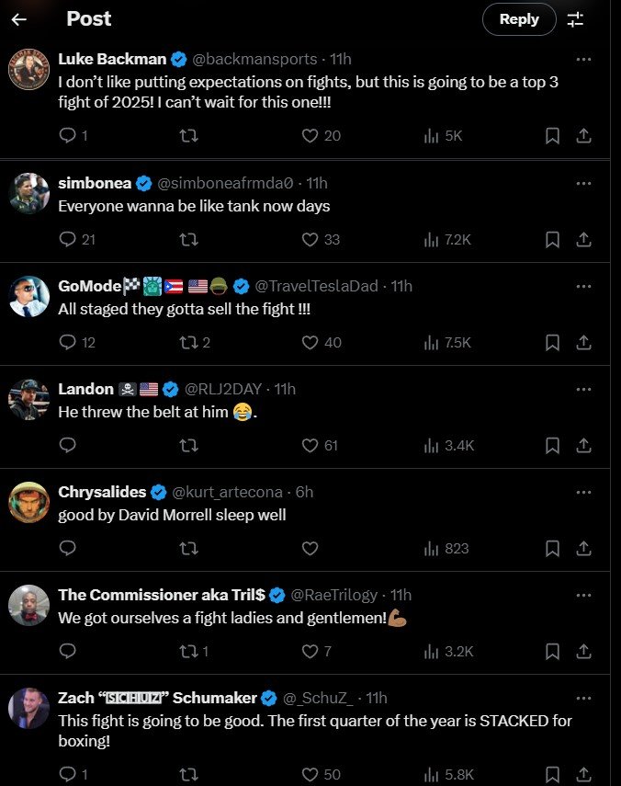Open the more options menu on Chrysalides' reply

pos(584,492)
